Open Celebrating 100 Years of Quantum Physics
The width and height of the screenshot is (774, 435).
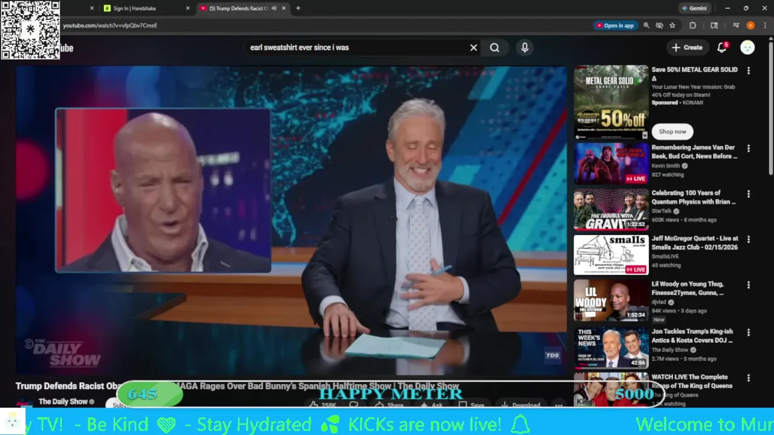(x=694, y=197)
